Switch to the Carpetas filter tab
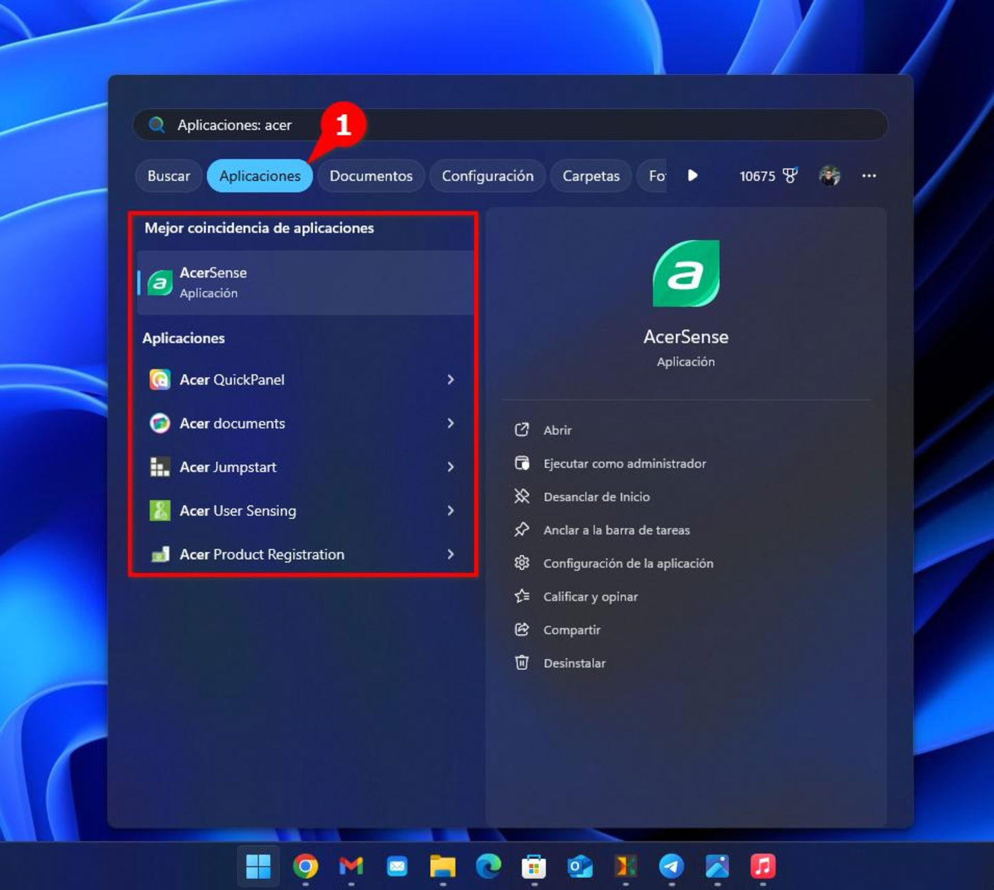This screenshot has width=994, height=890. click(591, 176)
